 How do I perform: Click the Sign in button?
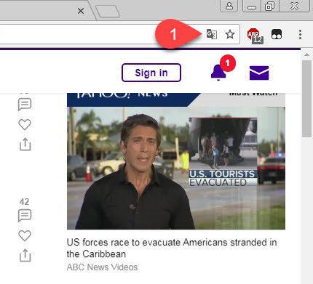(x=151, y=73)
